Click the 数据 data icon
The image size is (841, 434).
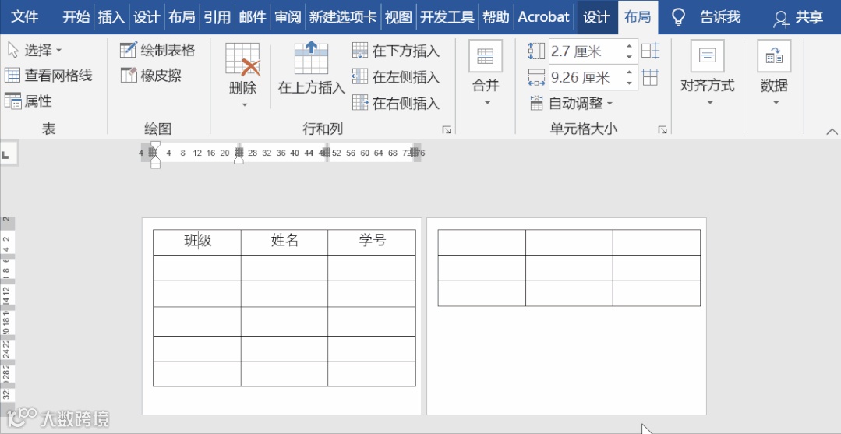(x=774, y=56)
